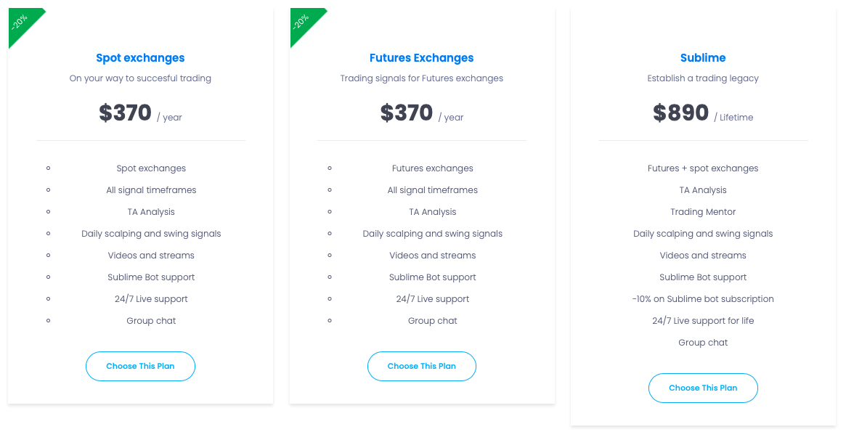
Task: Click the "Sublime" plan title
Action: click(703, 58)
